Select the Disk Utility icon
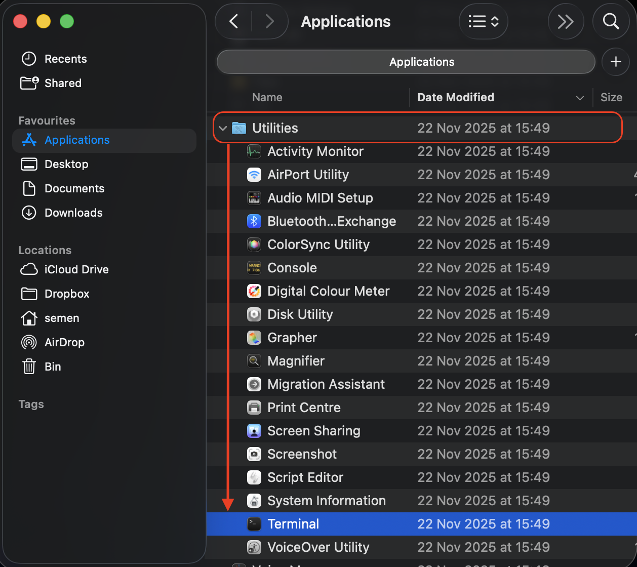Screen dimensions: 637x567 pos(254,314)
